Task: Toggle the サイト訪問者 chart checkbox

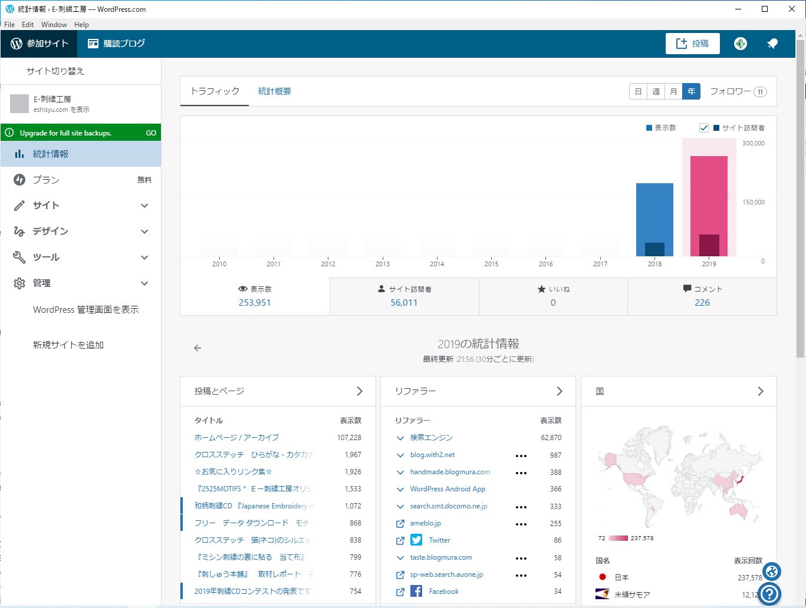Action: pos(704,128)
